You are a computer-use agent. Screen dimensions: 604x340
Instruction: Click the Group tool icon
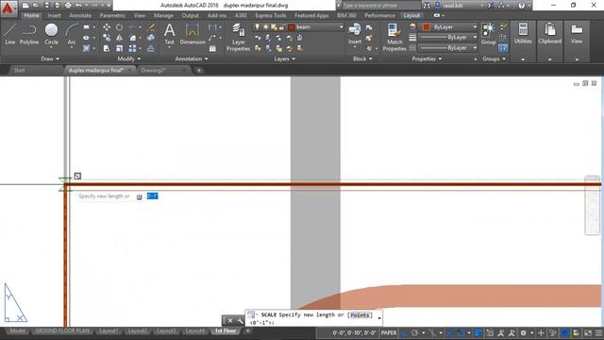click(x=489, y=34)
